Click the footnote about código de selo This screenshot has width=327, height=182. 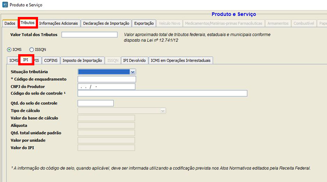pos(161,168)
